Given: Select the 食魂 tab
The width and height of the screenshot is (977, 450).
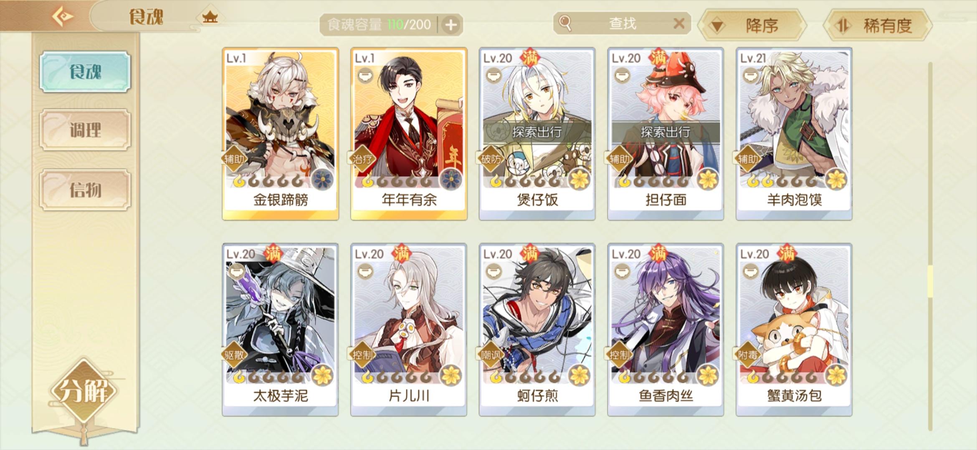Looking at the screenshot, I should pyautogui.click(x=85, y=71).
